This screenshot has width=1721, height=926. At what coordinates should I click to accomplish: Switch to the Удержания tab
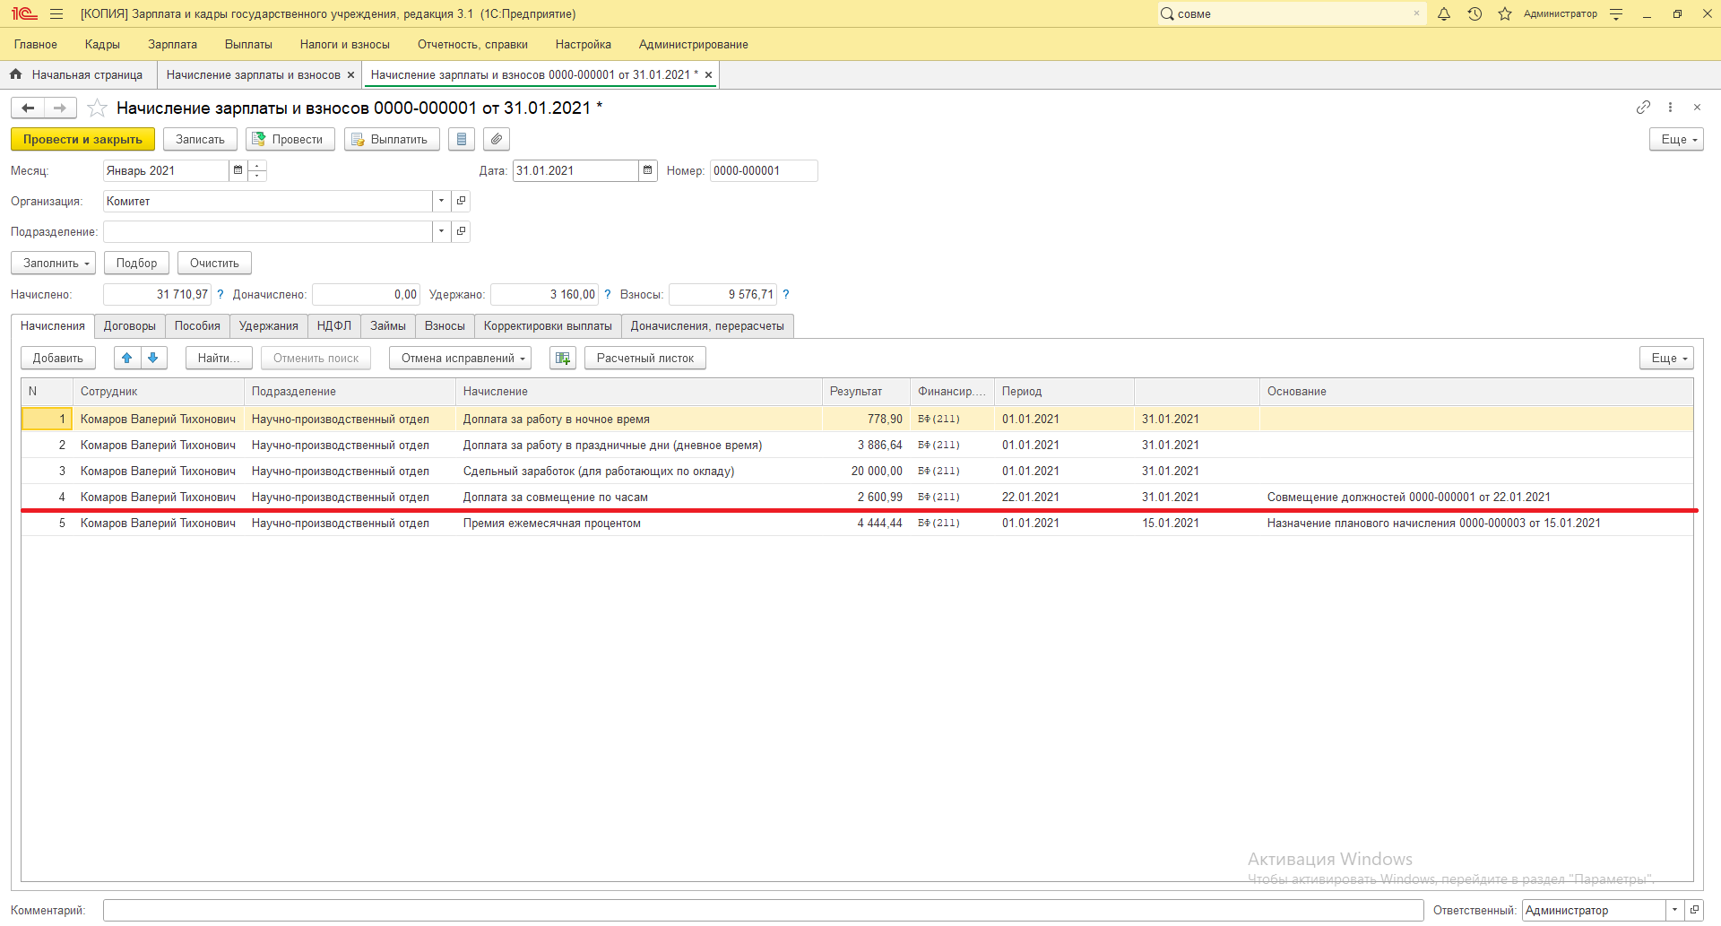pos(269,326)
